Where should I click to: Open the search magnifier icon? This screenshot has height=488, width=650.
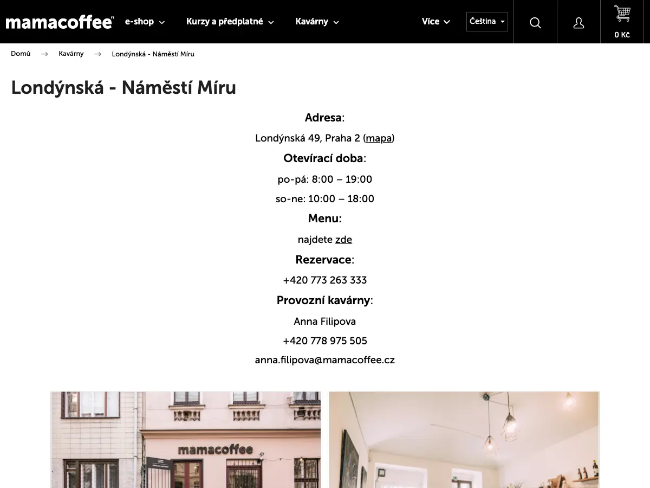(x=535, y=22)
